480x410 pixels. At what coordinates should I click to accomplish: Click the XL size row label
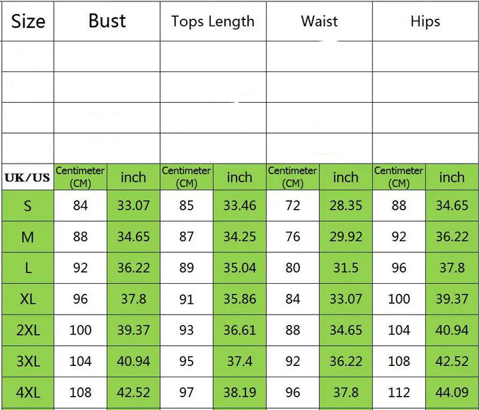tap(28, 299)
